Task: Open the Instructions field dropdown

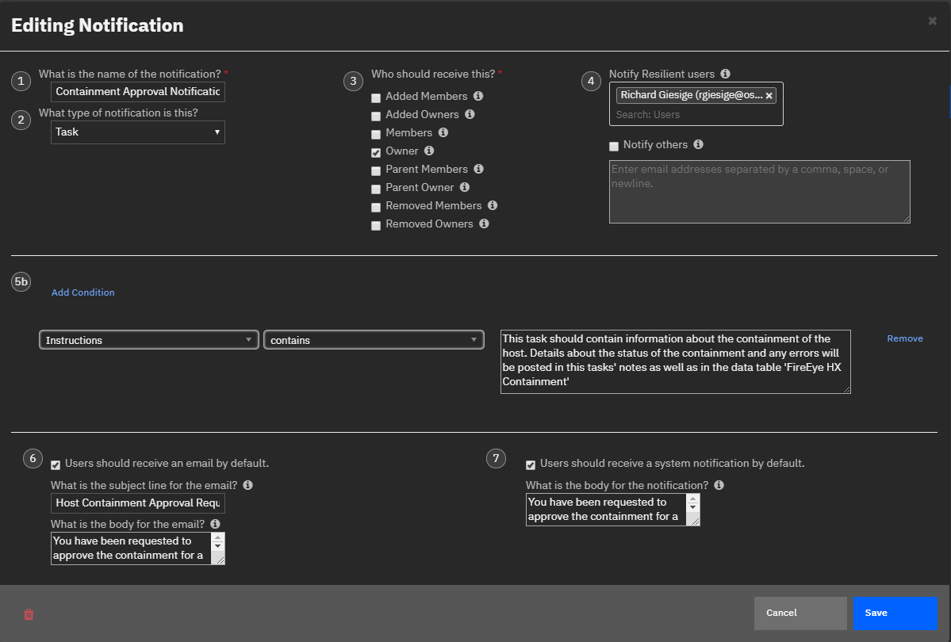Action: (148, 338)
